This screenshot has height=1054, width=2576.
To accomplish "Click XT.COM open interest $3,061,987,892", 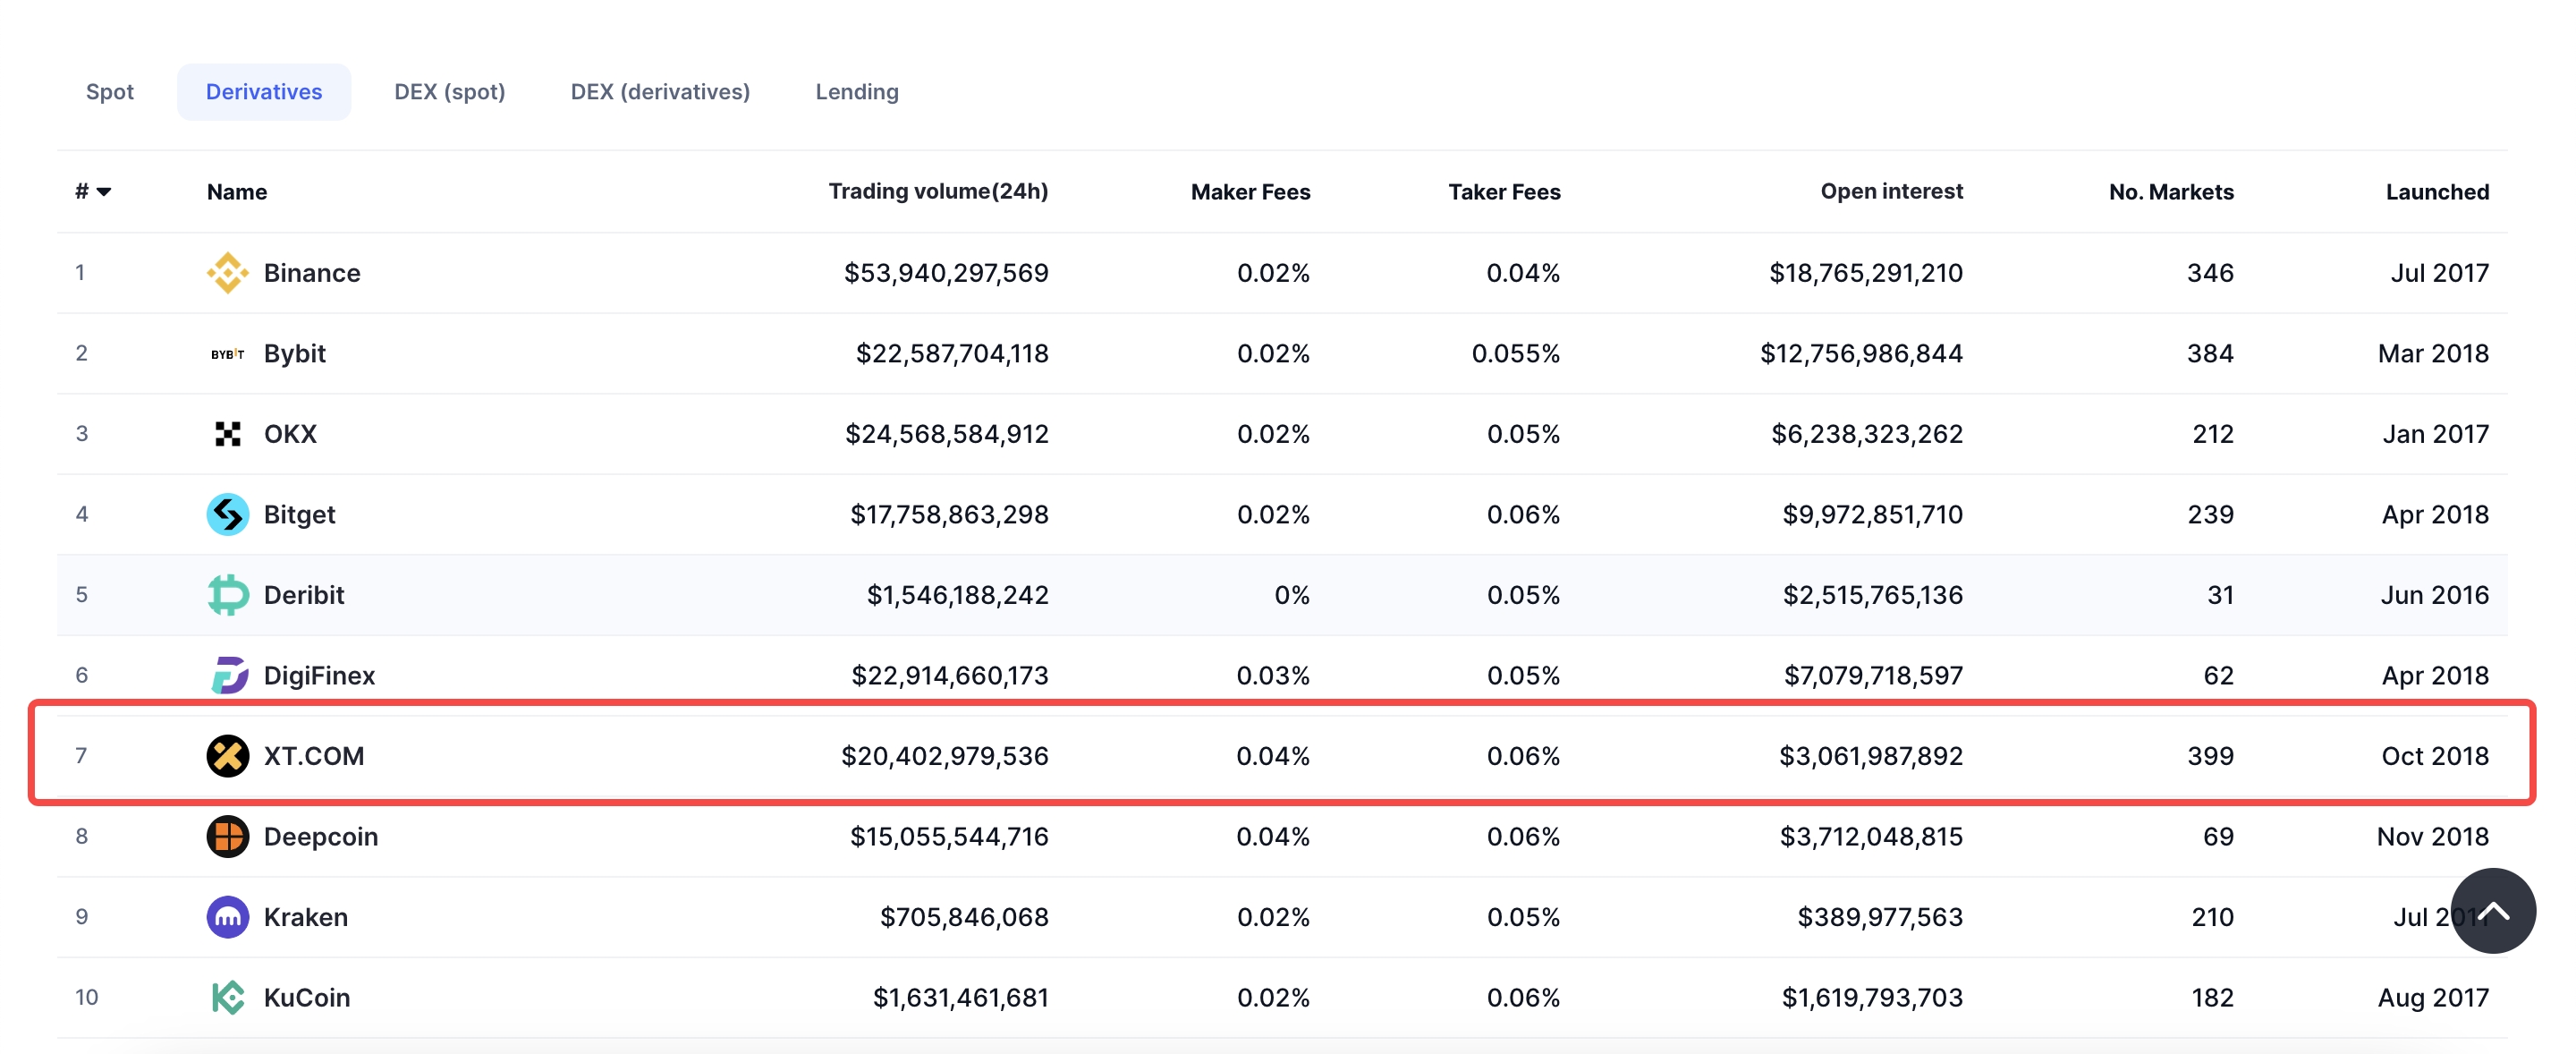I will click(1871, 756).
